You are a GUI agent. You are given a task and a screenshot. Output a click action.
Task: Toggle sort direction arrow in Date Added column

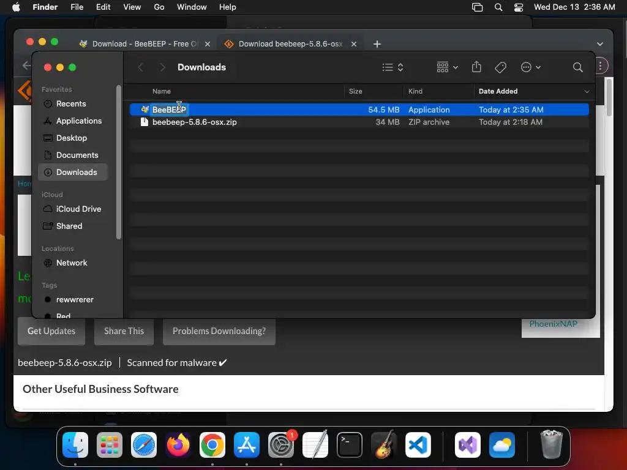click(587, 92)
